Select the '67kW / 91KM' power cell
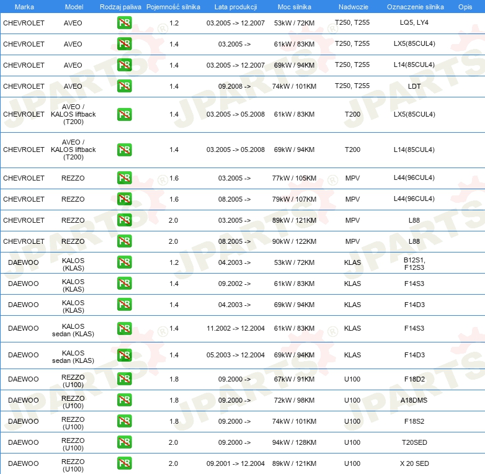 294,379
